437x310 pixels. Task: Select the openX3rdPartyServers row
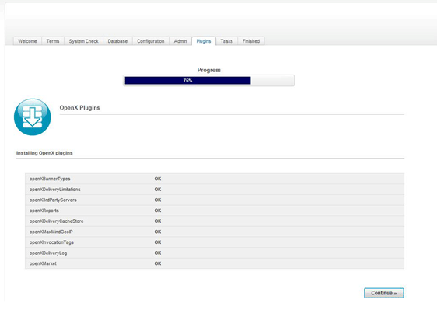pos(215,200)
